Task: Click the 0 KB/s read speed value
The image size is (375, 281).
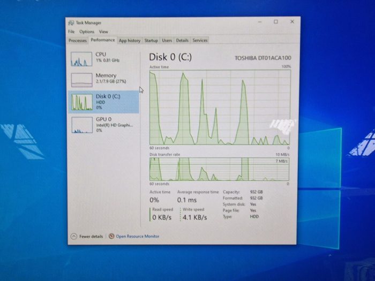Action: pyautogui.click(x=162, y=217)
